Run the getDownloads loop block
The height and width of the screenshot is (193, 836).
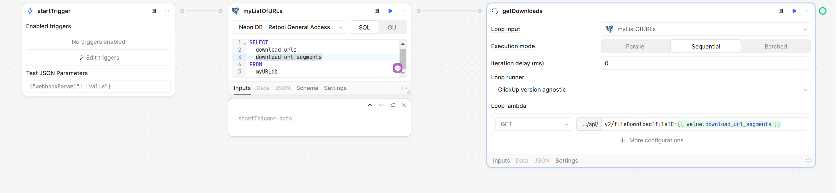[x=794, y=11]
